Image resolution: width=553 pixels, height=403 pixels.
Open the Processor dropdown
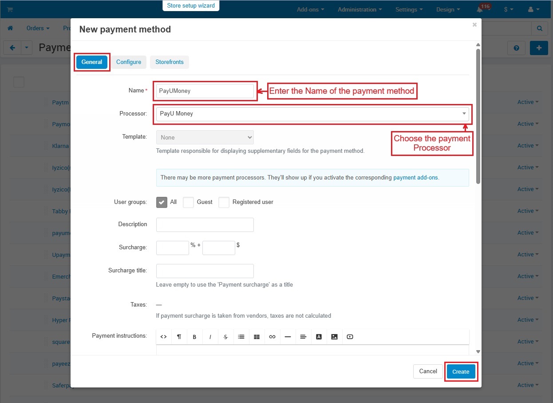(x=312, y=114)
